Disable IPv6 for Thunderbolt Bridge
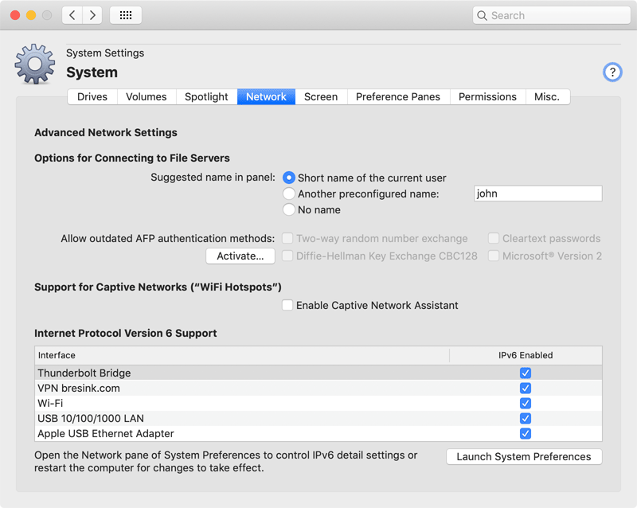This screenshot has width=637, height=508. (526, 373)
